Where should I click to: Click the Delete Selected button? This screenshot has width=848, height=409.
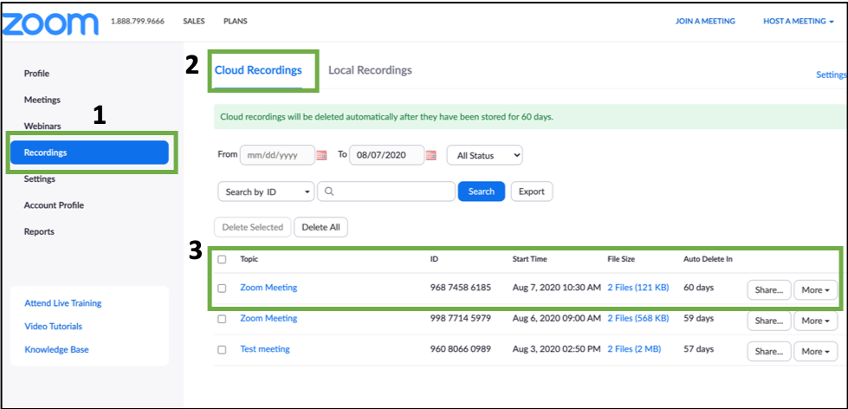coord(253,227)
